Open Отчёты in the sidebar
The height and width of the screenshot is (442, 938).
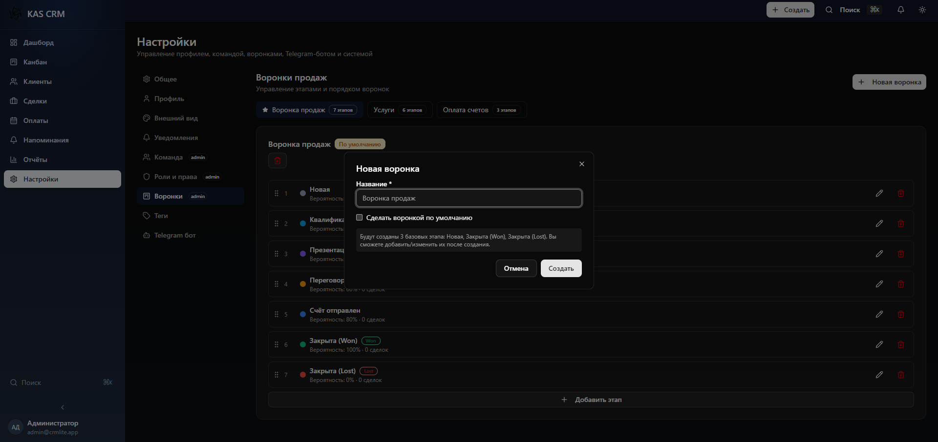63,160
